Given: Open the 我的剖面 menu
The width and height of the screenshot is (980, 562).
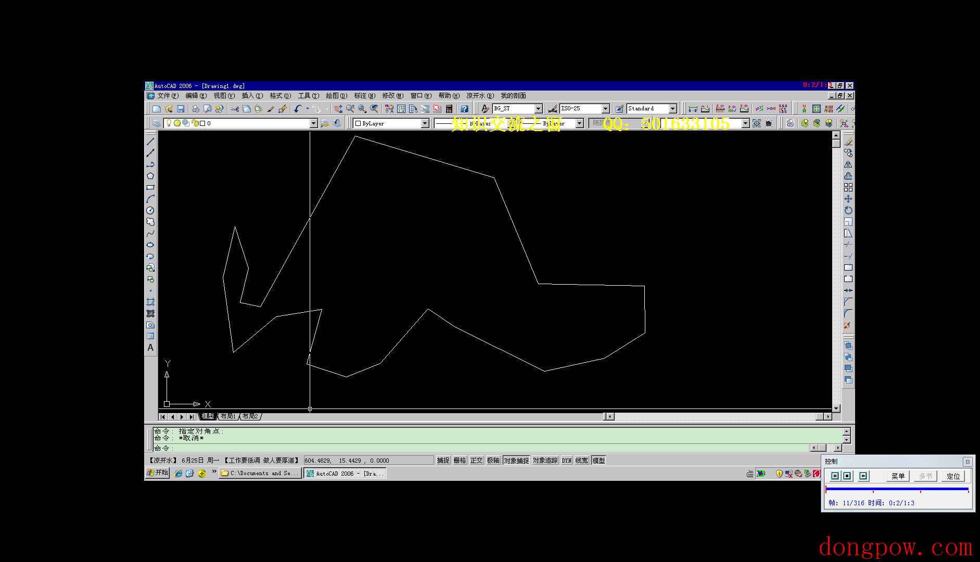Looking at the screenshot, I should point(513,96).
